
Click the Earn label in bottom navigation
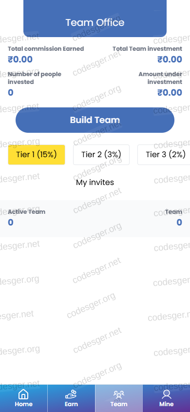point(71,404)
